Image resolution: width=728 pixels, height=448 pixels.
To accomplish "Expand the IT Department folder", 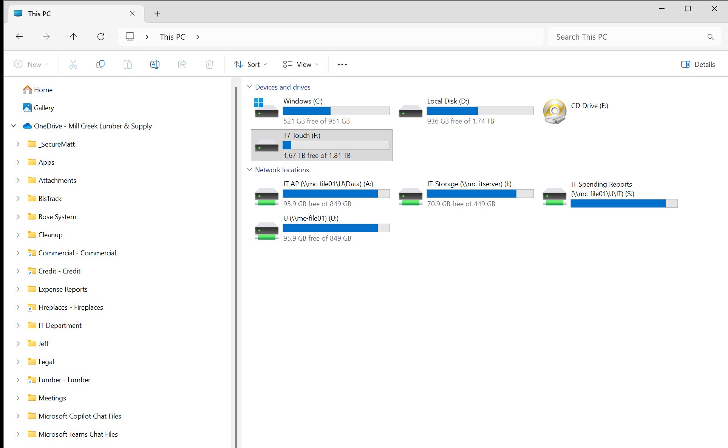I will 18,325.
